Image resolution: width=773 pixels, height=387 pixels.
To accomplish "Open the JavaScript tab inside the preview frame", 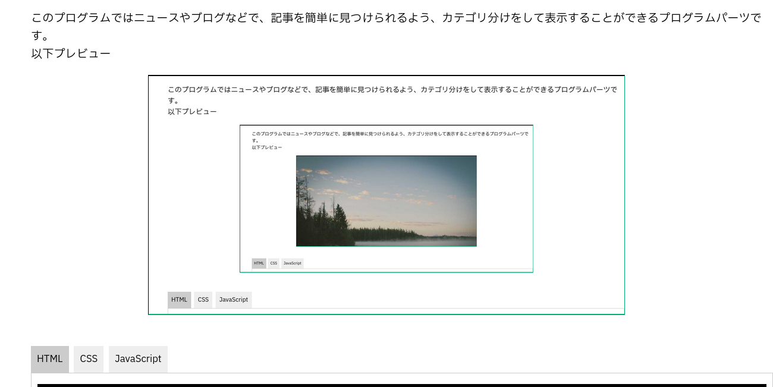I will pyautogui.click(x=233, y=300).
